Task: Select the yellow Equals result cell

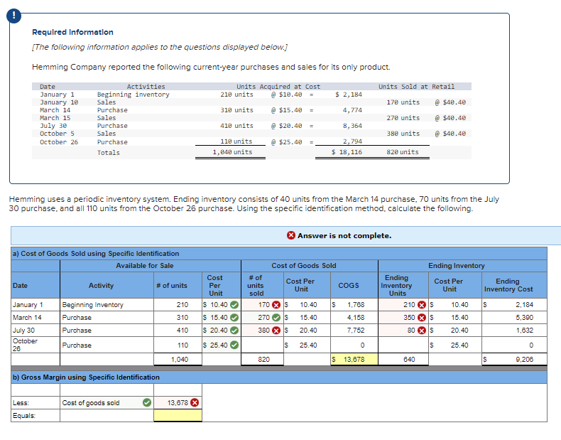Action: click(x=178, y=415)
